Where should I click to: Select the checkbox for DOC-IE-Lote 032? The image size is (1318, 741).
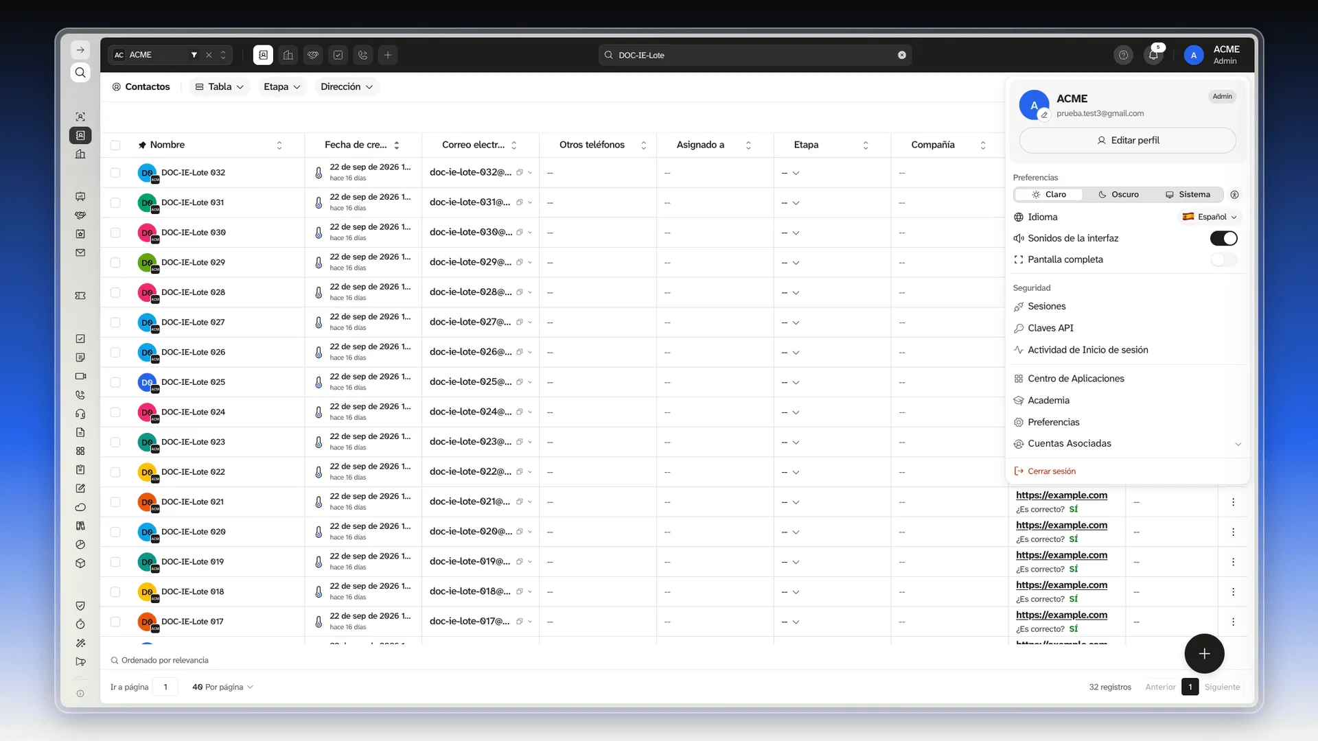[115, 173]
